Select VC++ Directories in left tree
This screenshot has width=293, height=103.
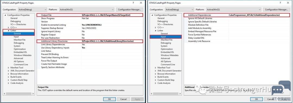[x=18, y=24]
